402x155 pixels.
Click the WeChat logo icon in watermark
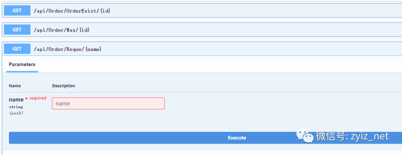coord(304,136)
